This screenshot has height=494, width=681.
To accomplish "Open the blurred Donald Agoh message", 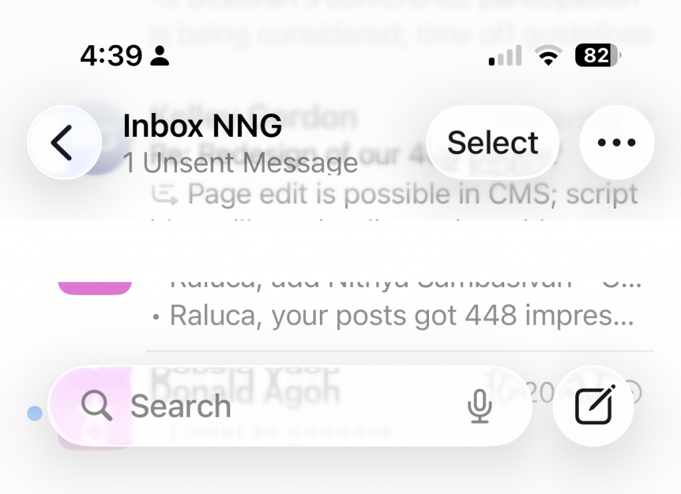I will [x=245, y=391].
